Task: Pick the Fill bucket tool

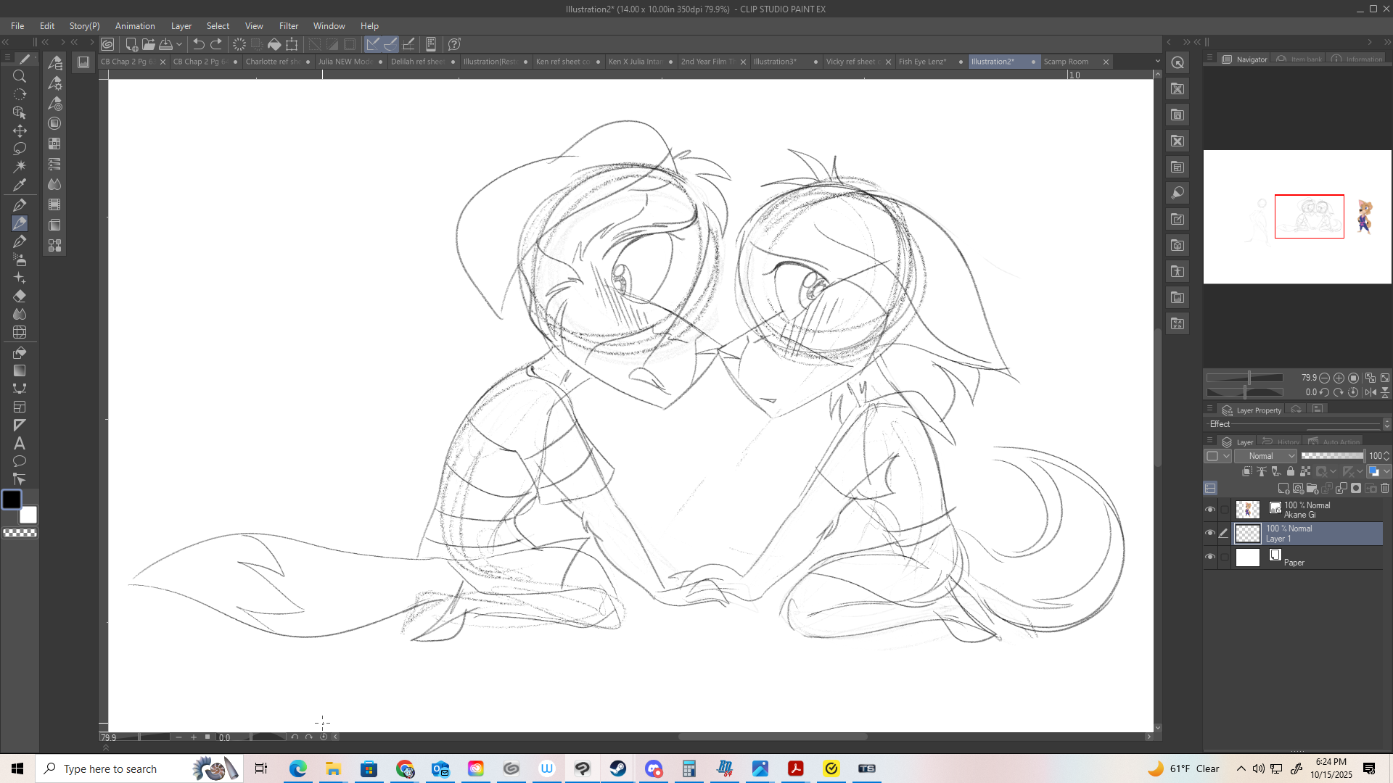Action: click(x=20, y=352)
